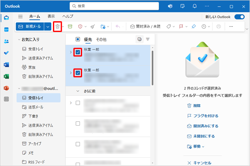Open the 新規メール dropdown arrow
The image size is (250, 166).
[47, 27]
